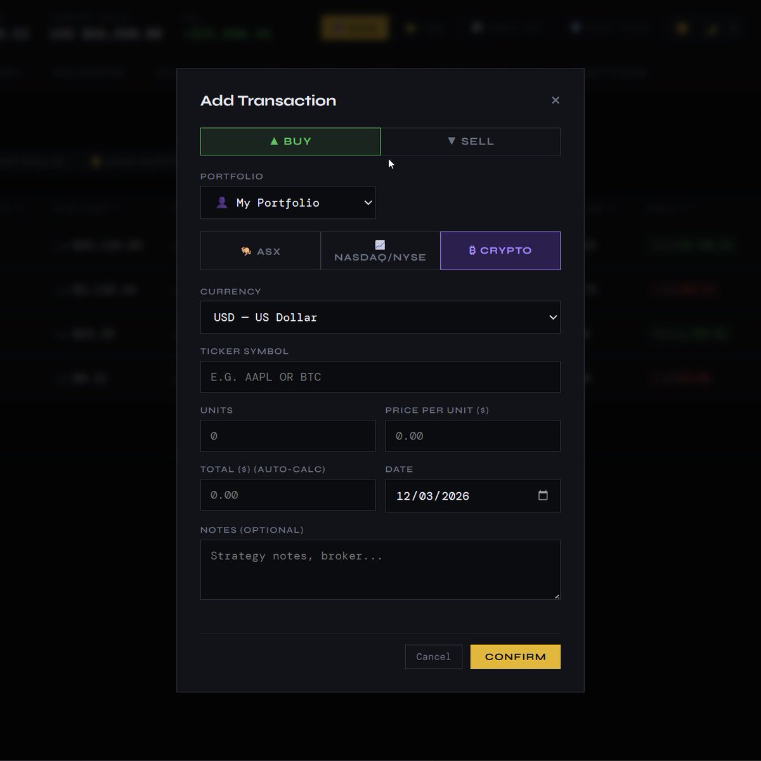Switch to SELL transaction type
The image size is (761, 761).
(471, 141)
